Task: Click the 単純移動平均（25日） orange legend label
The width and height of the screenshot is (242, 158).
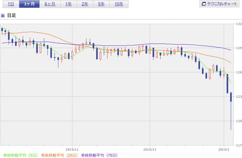Action: (59, 155)
